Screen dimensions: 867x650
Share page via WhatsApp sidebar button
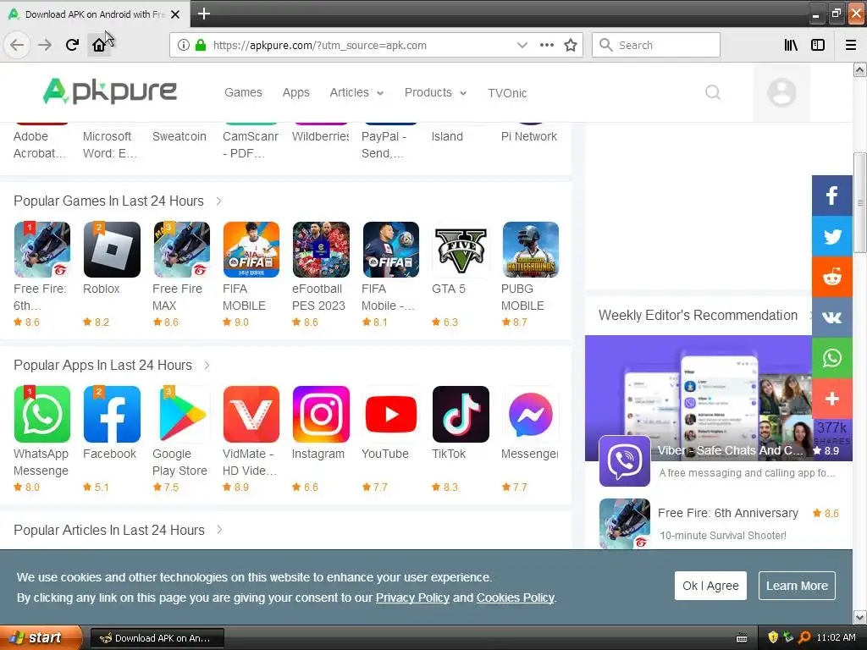(x=832, y=358)
